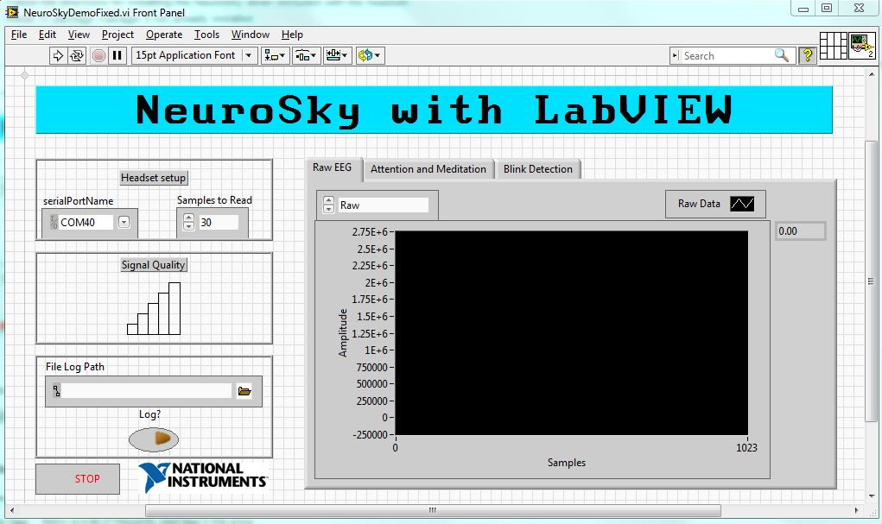Screen dimensions: 882x524
Task: Click the vertical scrollbar thumb
Action: click(x=871, y=281)
